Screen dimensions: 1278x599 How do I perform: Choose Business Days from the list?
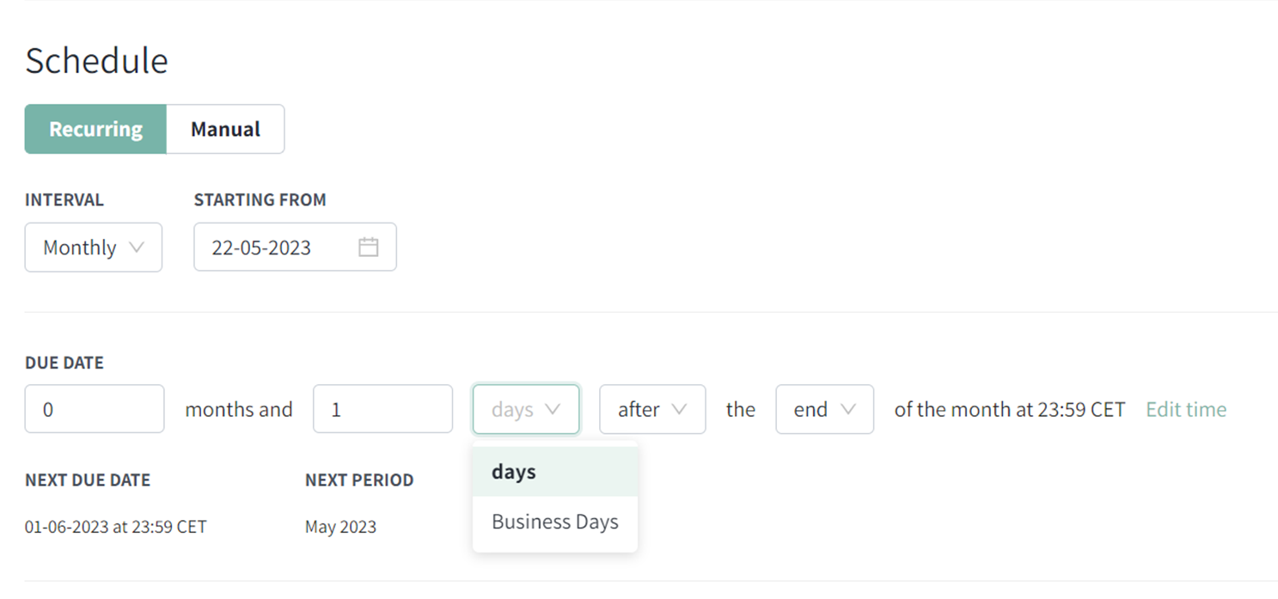click(555, 522)
